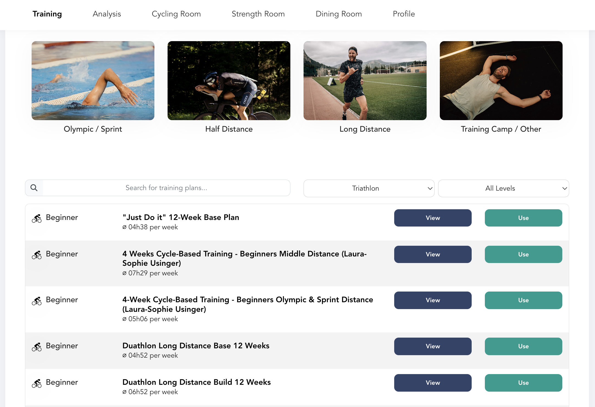Go to the Strength Room tab

[258, 14]
